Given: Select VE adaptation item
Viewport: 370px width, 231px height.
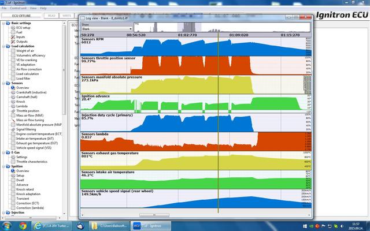Looking at the screenshot, I should tap(25, 65).
